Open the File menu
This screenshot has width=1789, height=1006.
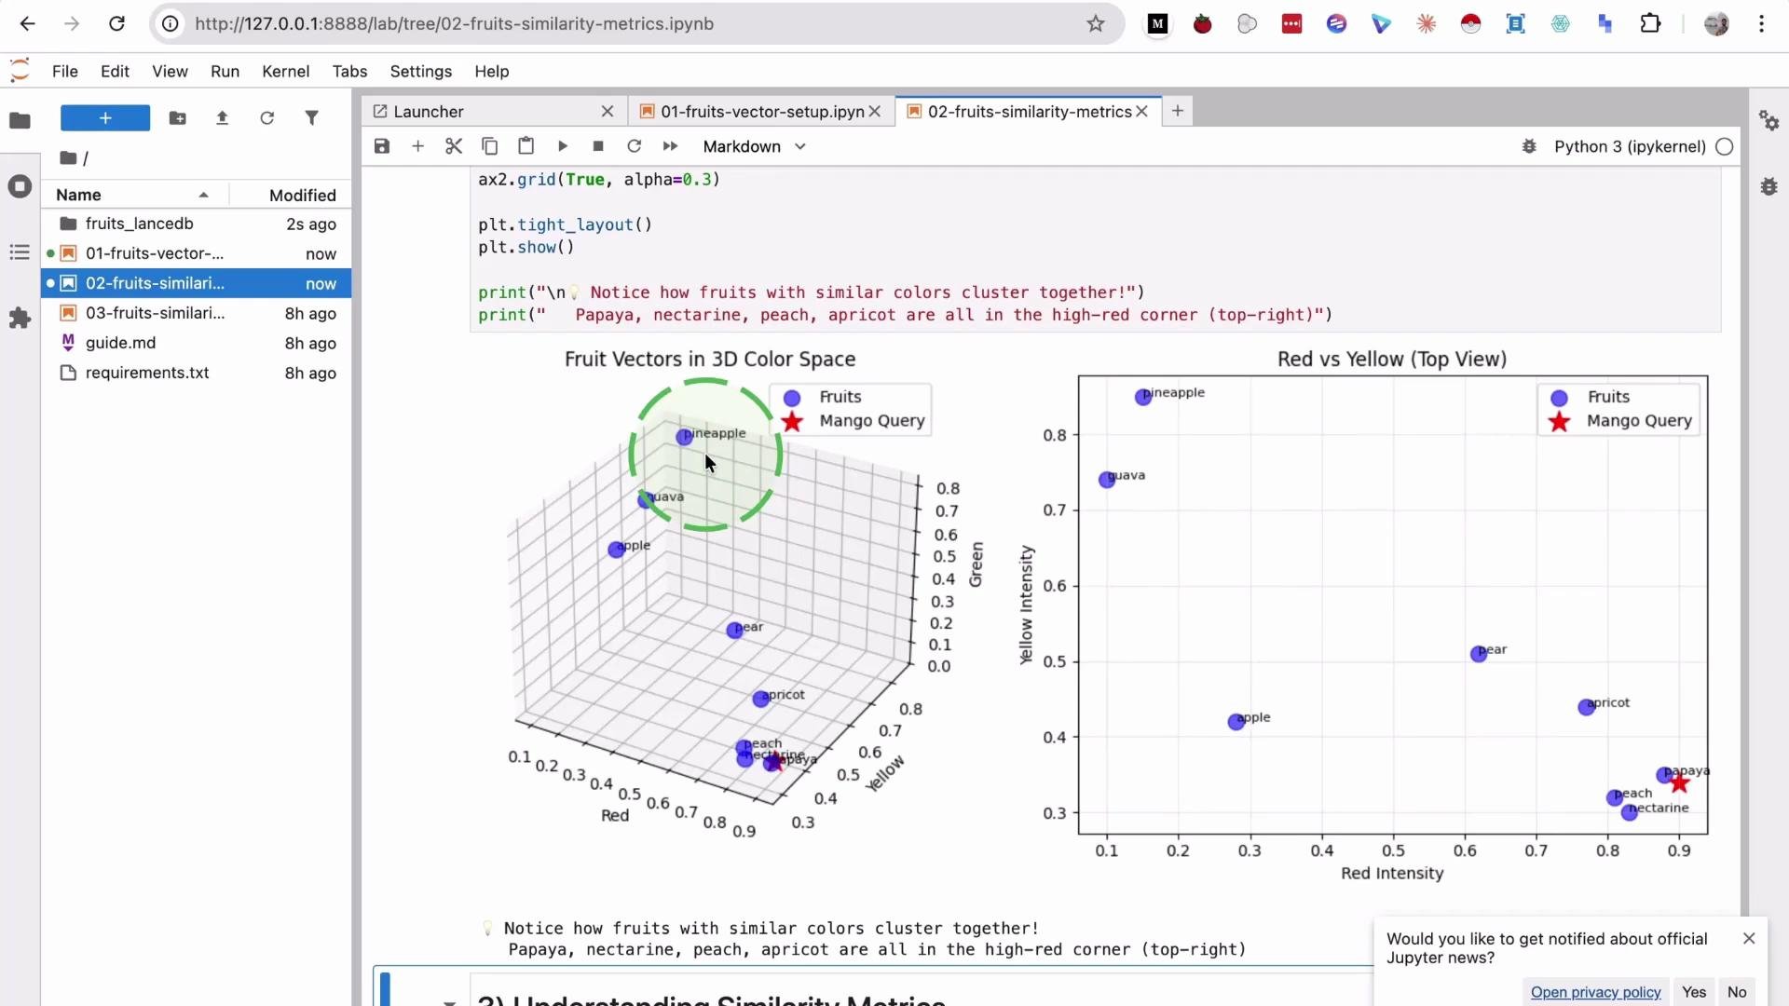pos(65,72)
